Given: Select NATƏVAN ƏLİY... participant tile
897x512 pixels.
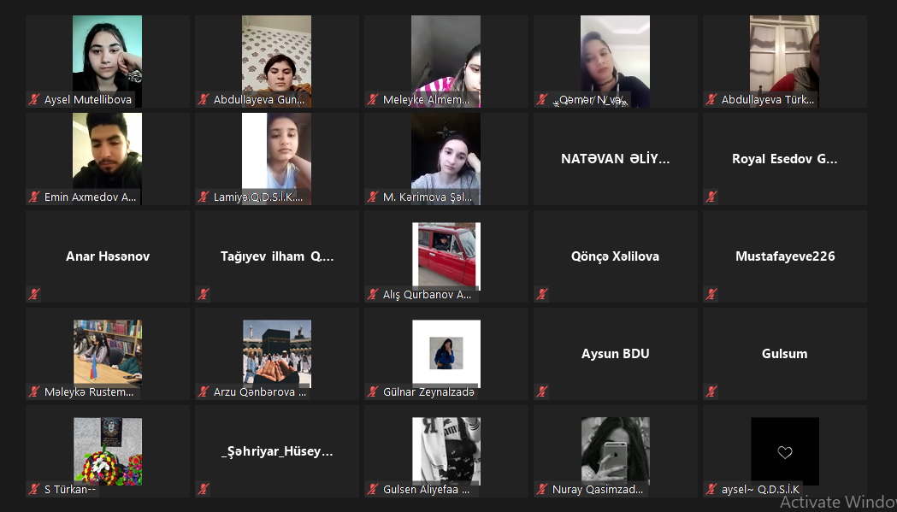Looking at the screenshot, I should coord(616,159).
